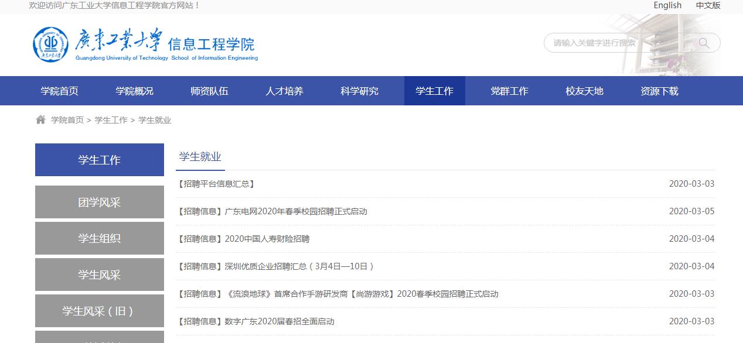Click the 信息工程学院 title text
This screenshot has height=343, width=743.
click(x=212, y=44)
